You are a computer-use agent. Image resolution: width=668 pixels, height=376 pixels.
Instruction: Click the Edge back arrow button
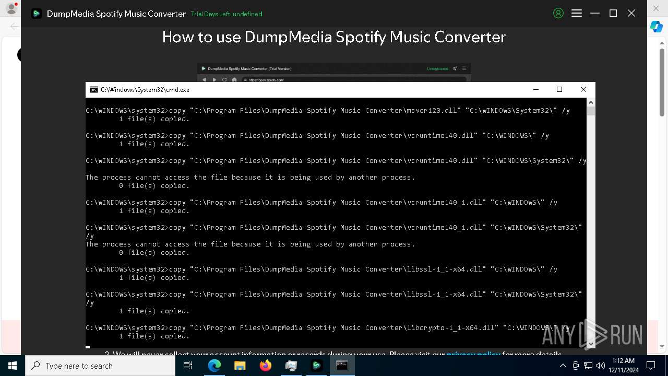[15, 26]
